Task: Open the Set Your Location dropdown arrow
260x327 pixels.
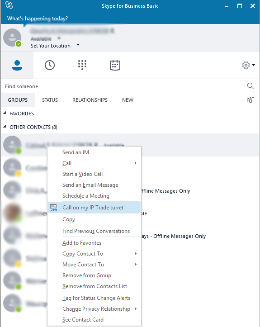Action: click(x=78, y=45)
